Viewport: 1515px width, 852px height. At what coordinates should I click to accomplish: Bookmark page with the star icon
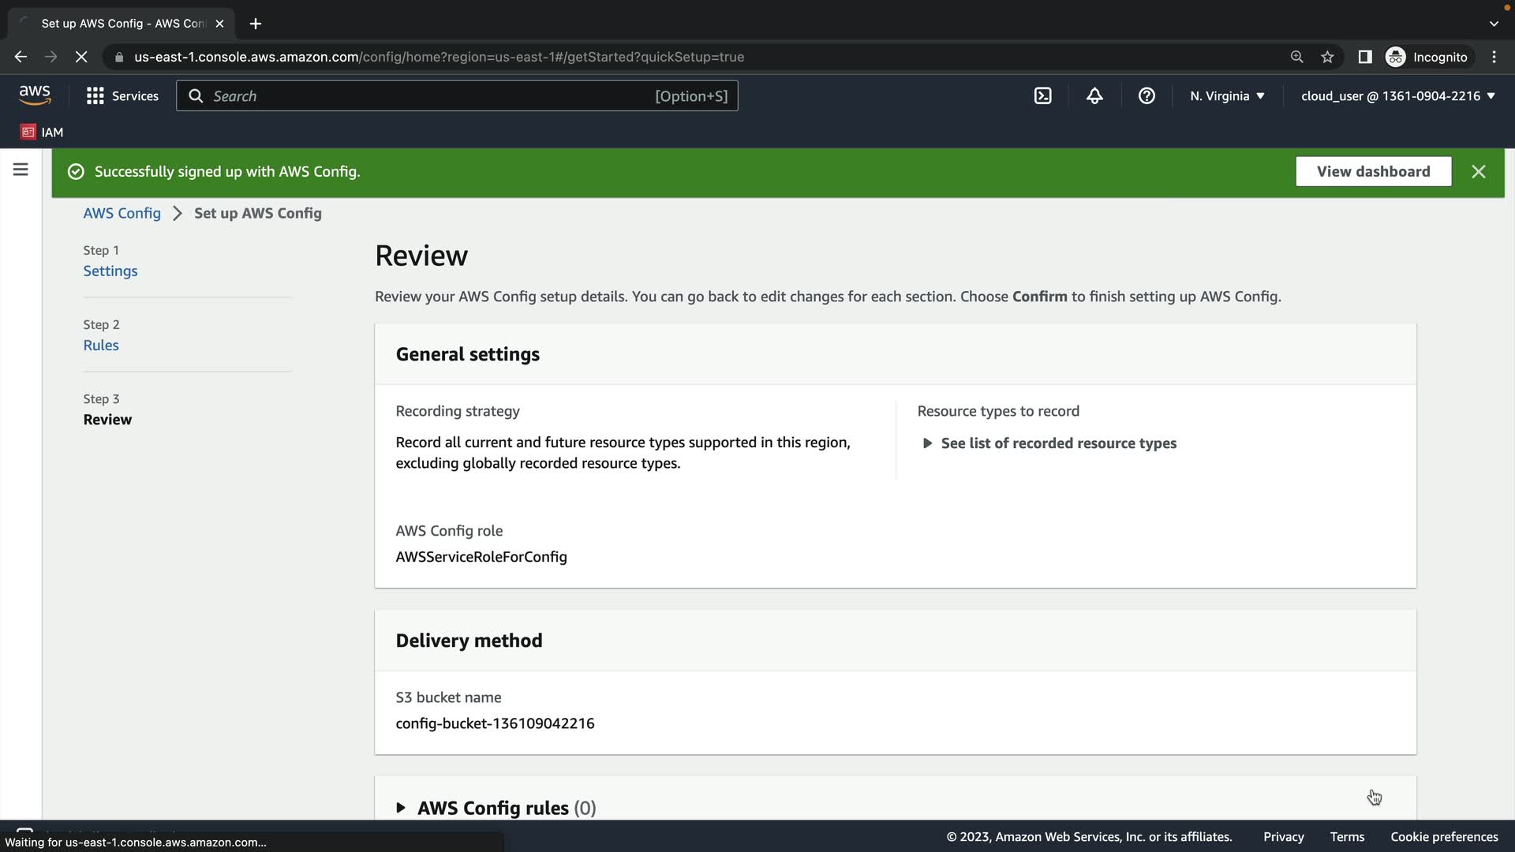point(1327,57)
